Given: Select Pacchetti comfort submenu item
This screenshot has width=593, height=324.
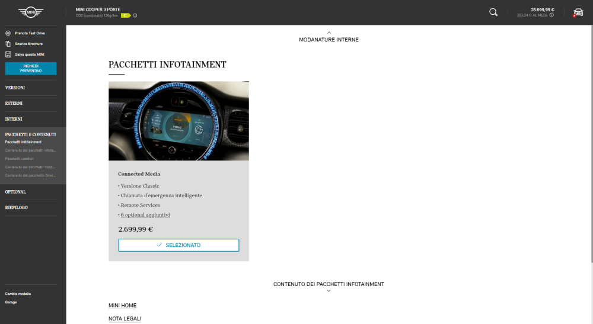Looking at the screenshot, I should click(x=20, y=159).
